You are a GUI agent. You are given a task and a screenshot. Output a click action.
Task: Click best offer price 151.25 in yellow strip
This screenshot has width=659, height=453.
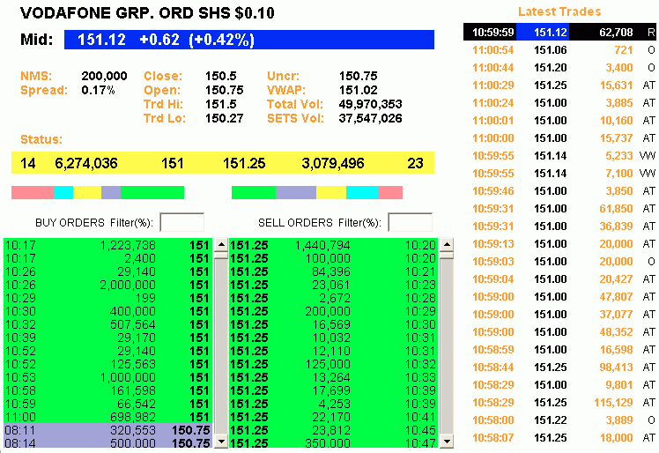point(244,163)
